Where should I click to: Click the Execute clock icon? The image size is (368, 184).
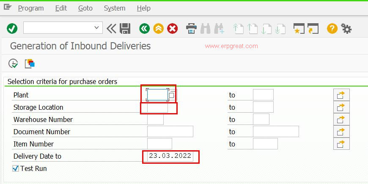[13, 63]
